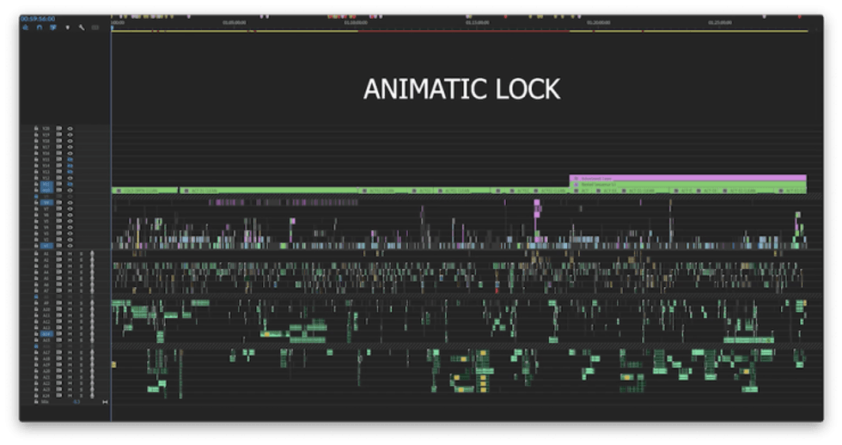
Task: Toggle sync lock for track V20
Action: pyautogui.click(x=59, y=128)
